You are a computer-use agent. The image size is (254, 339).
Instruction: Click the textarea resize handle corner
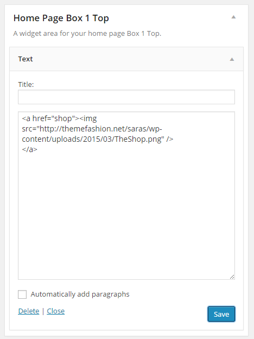232,277
